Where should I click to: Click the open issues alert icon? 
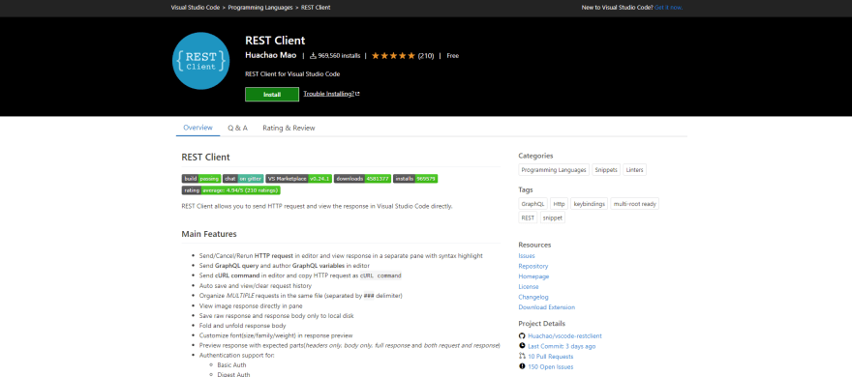tap(522, 366)
